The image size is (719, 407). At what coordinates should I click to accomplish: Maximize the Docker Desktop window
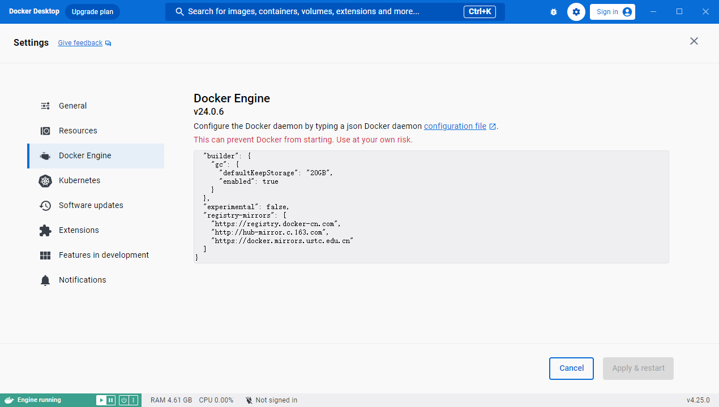tap(679, 12)
